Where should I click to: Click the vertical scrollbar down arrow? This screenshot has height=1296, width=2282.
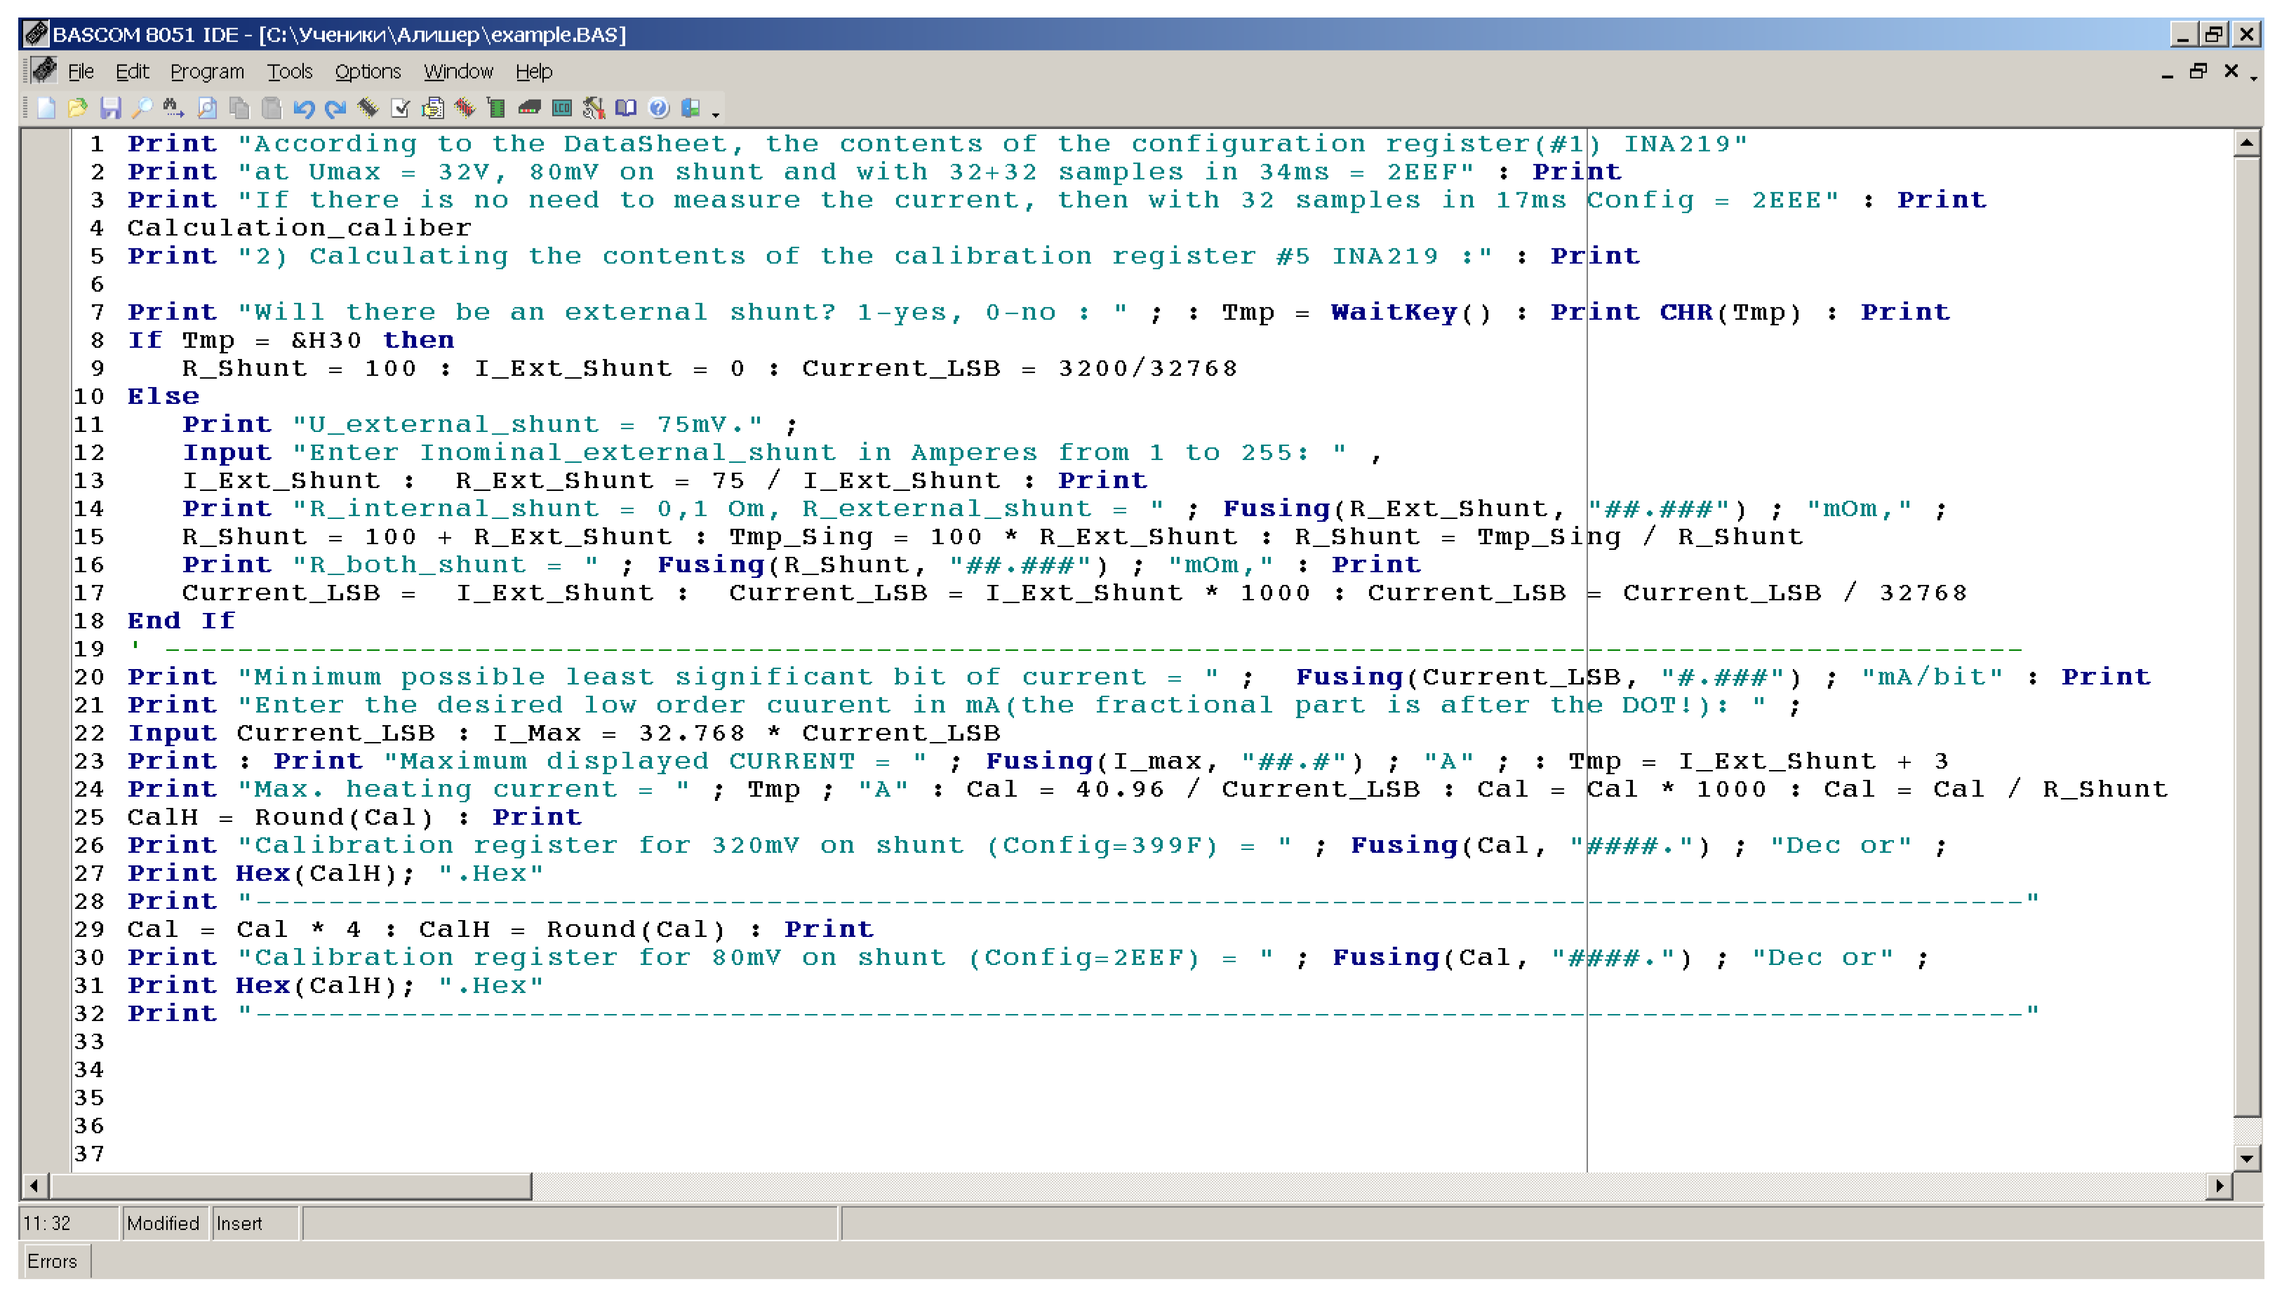click(2248, 1158)
